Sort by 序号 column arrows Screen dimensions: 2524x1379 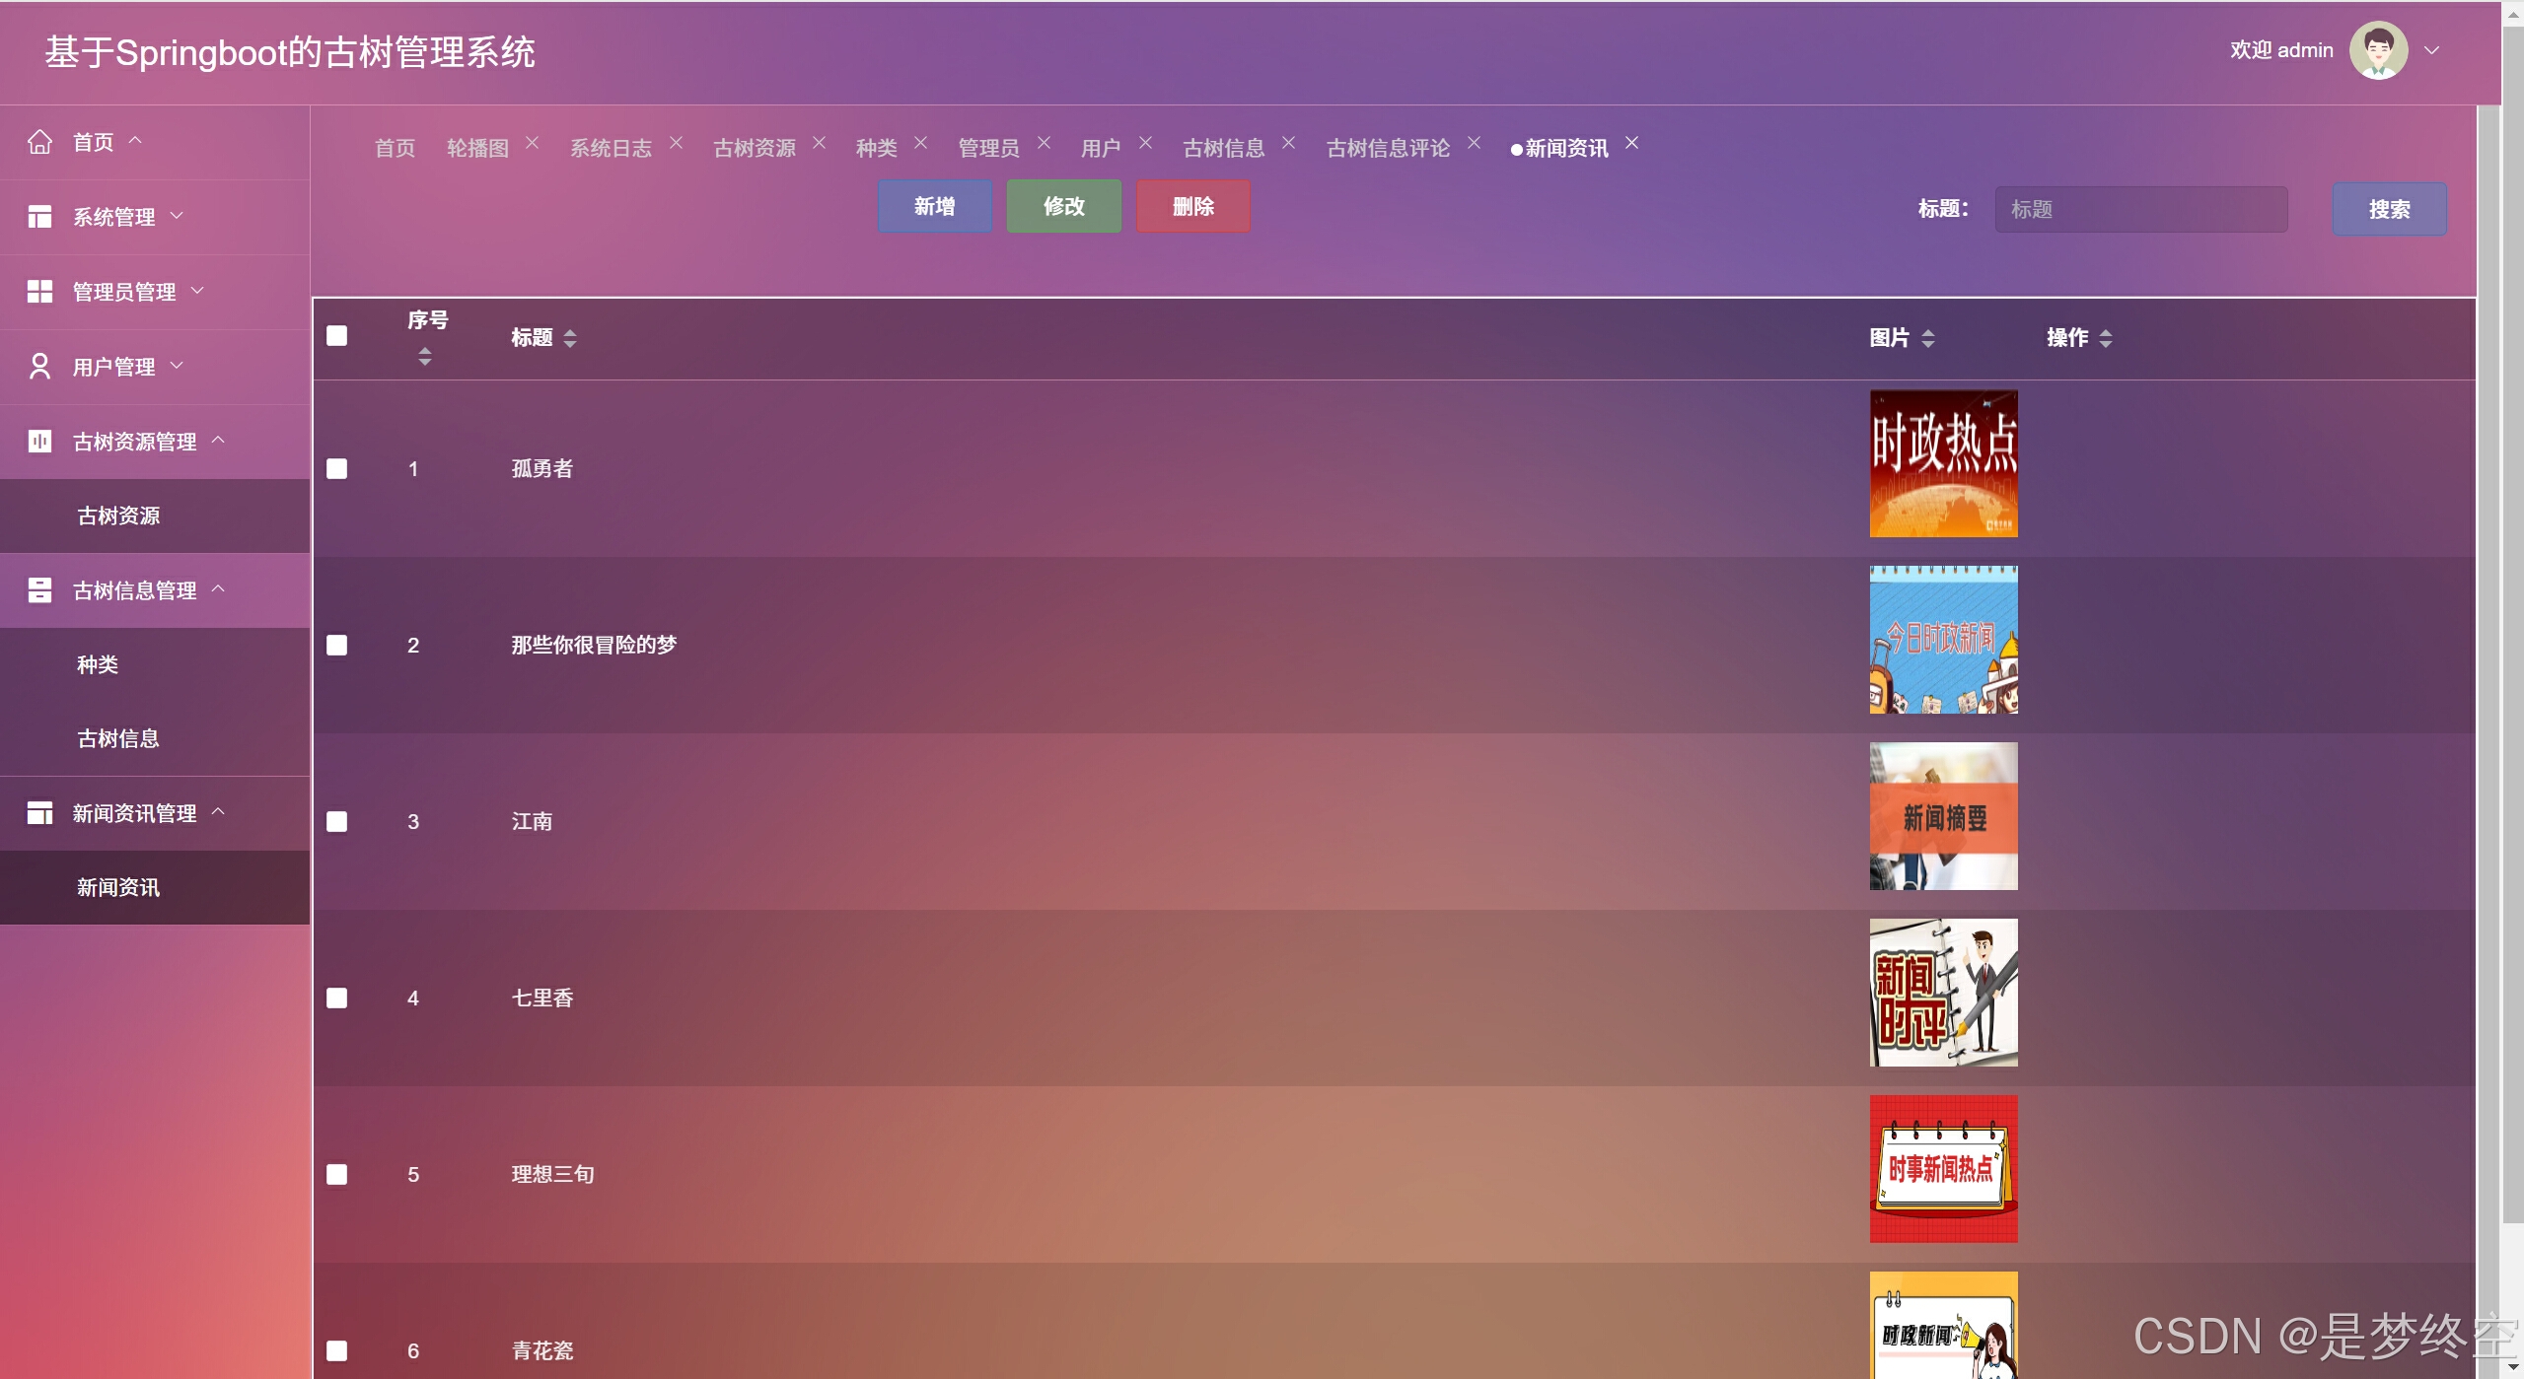tap(424, 357)
